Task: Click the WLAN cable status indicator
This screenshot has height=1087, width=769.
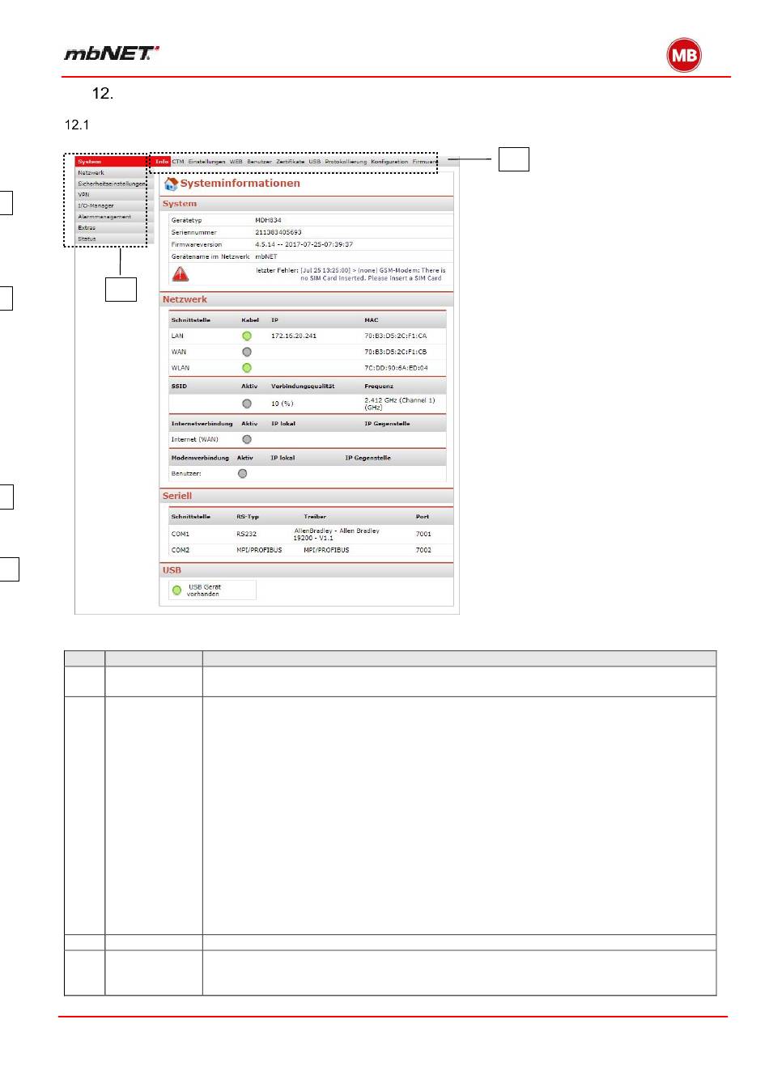Action: pyautogui.click(x=247, y=368)
